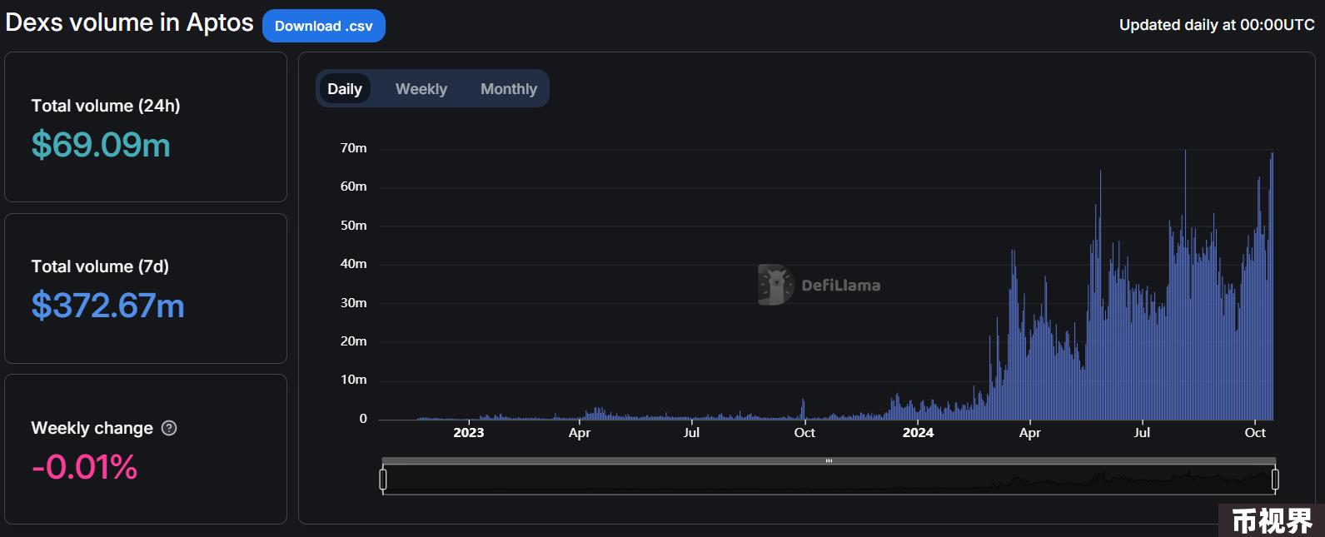Click the Weekly change label
Screen dimensions: 1325x537
92,428
